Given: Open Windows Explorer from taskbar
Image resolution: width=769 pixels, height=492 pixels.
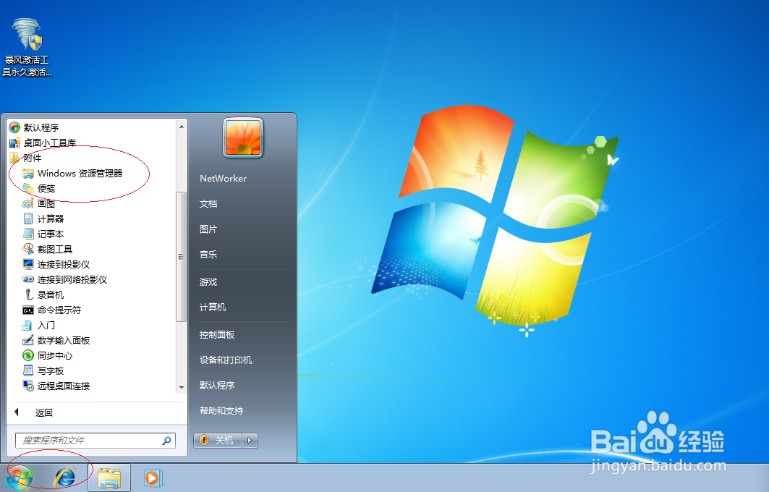Looking at the screenshot, I should pos(109,478).
